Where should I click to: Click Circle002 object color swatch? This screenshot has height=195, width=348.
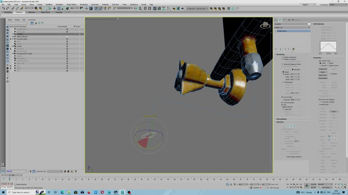coord(309,24)
